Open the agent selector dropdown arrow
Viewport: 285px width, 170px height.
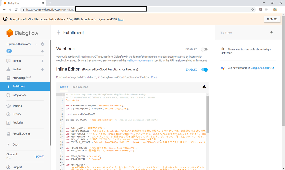point(36,44)
